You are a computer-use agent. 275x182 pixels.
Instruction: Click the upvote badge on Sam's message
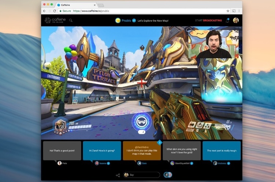(159, 142)
